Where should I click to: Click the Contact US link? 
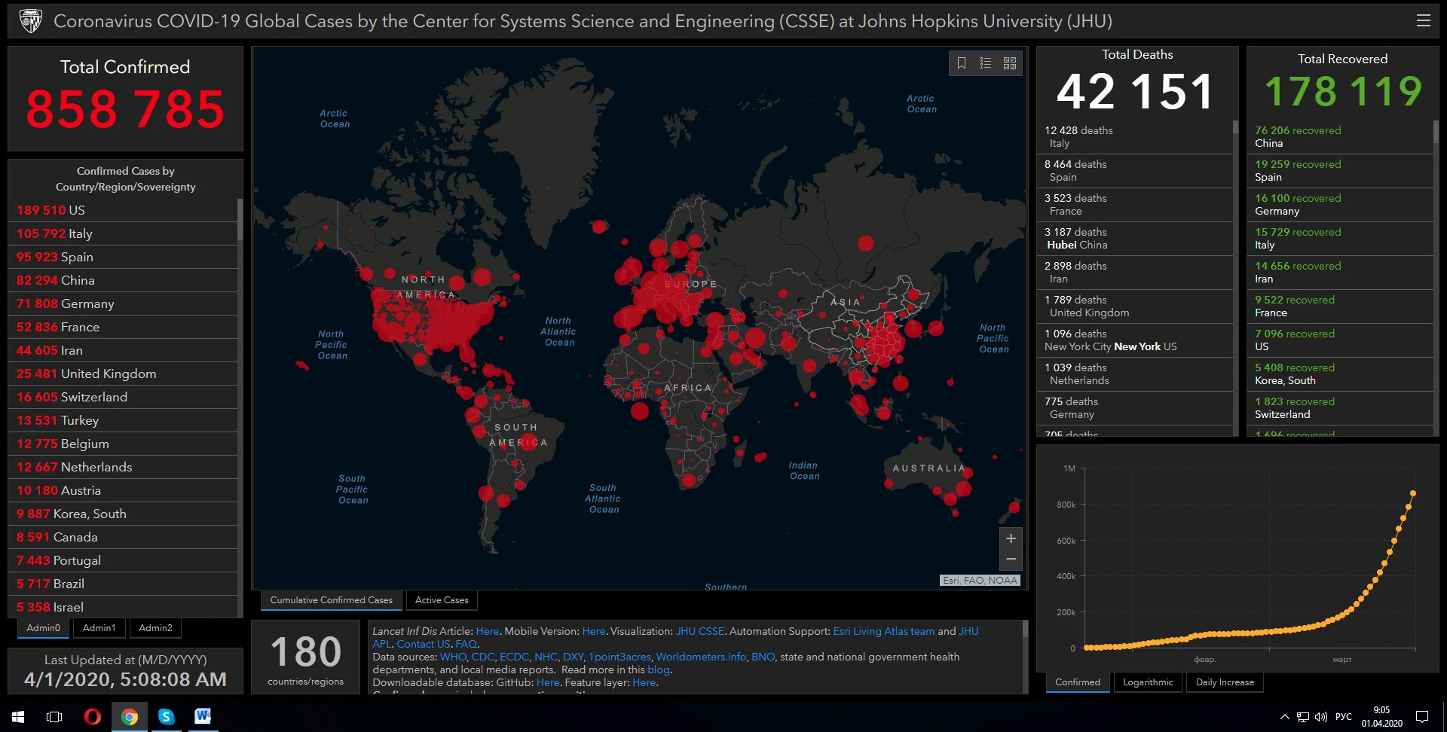click(x=423, y=644)
